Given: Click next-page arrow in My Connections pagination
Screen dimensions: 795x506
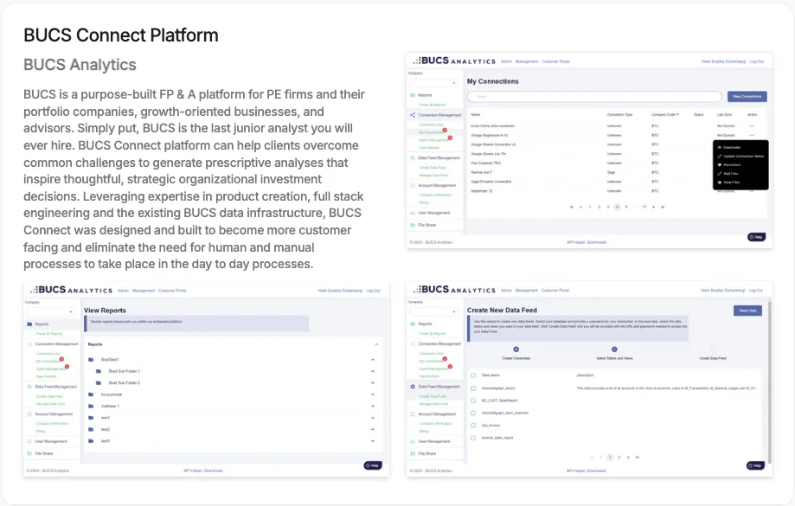Looking at the screenshot, I should coord(653,207).
